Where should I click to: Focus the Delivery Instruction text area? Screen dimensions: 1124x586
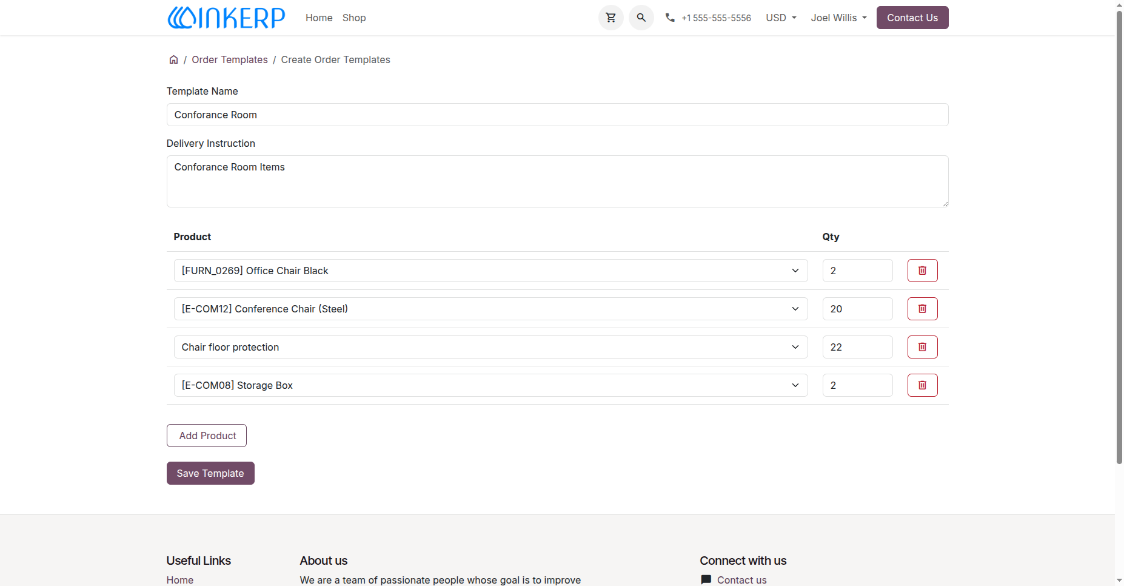(557, 181)
